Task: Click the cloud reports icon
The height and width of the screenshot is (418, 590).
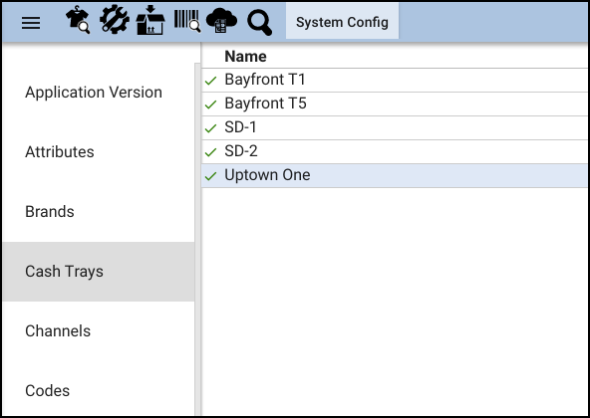Action: [x=221, y=21]
